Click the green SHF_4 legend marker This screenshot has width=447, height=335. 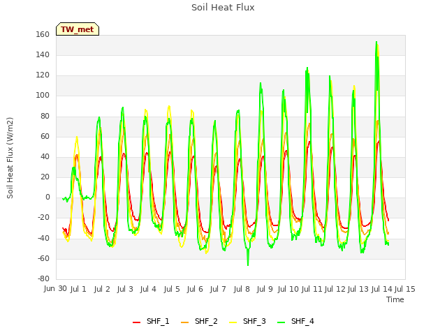tap(281, 322)
